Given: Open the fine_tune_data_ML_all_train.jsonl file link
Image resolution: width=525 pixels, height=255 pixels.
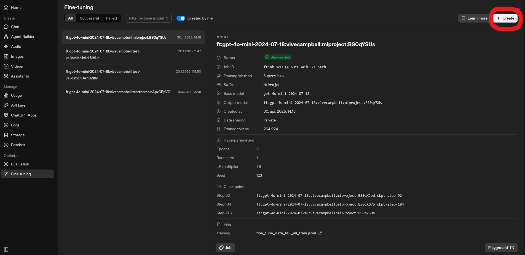Looking at the screenshot, I should 286,233.
